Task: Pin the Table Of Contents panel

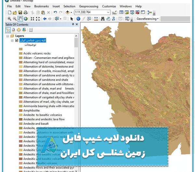Action: [73, 24]
